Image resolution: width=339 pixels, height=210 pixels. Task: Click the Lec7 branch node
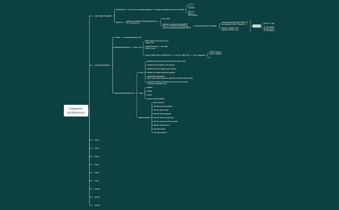click(x=97, y=164)
